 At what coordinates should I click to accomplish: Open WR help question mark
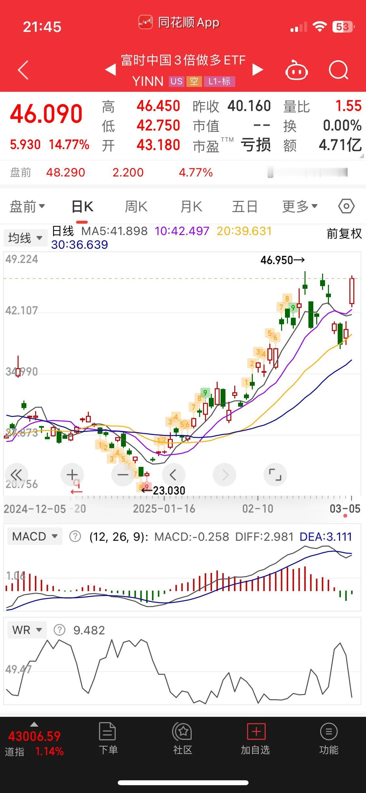[60, 630]
